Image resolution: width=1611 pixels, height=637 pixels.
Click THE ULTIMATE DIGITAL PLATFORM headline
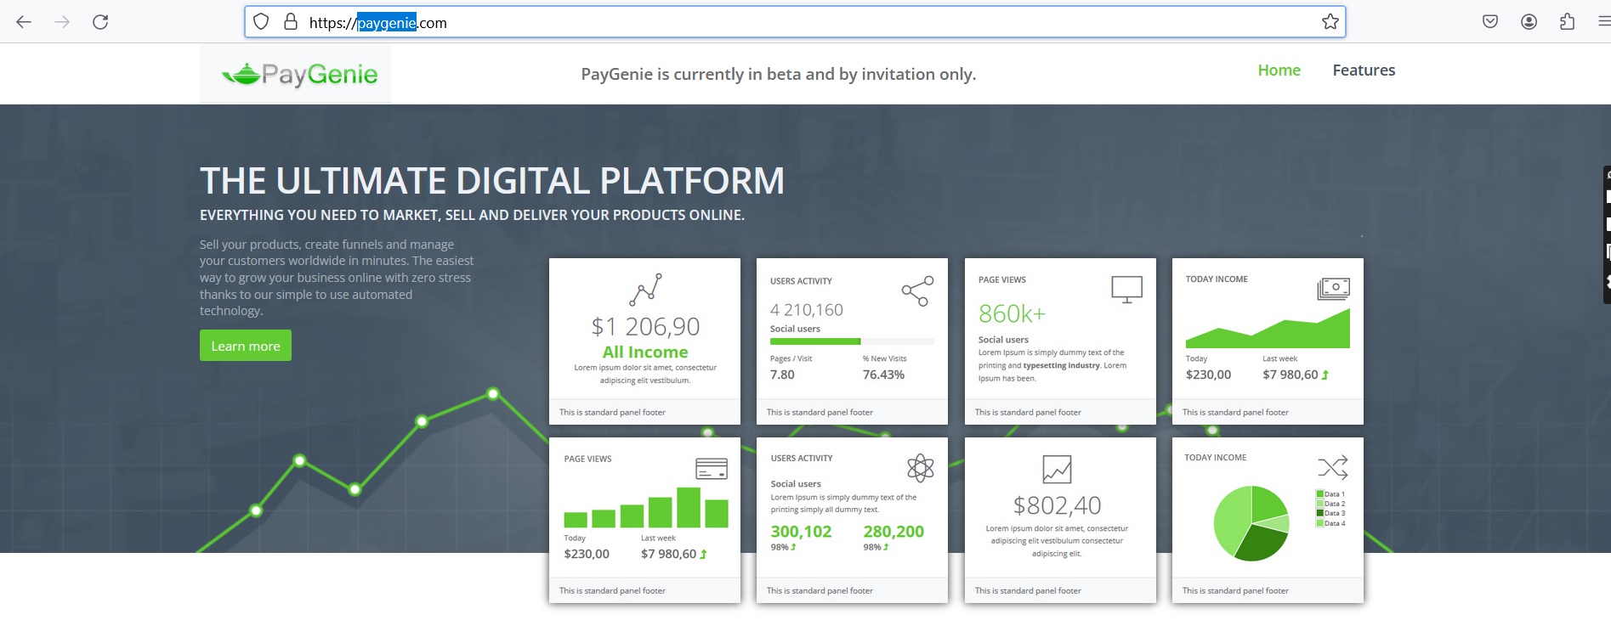[492, 181]
